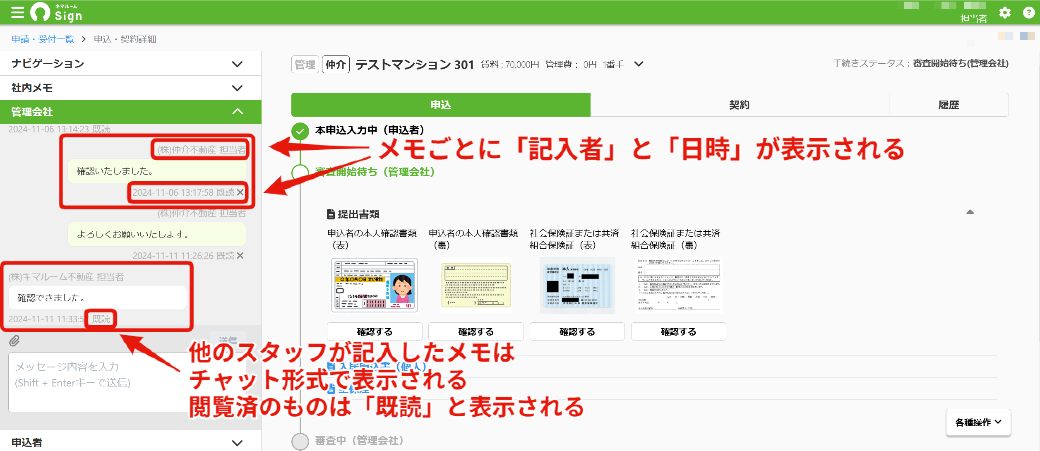Delete the よろしくお願いいたします message with X

point(240,256)
